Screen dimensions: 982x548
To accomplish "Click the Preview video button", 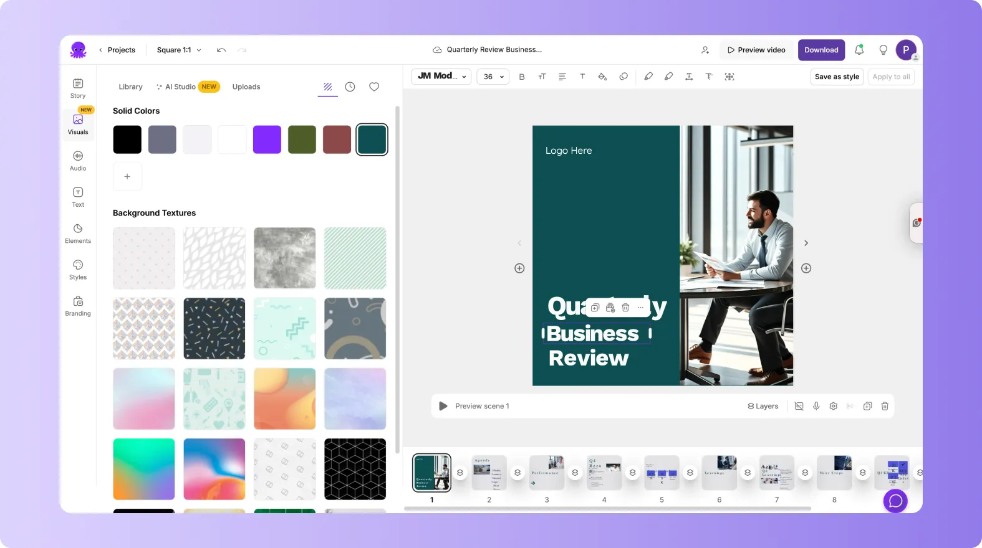I will point(756,50).
